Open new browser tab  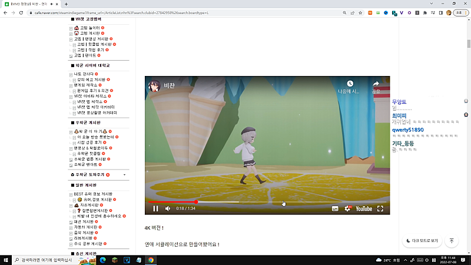pos(65,4)
